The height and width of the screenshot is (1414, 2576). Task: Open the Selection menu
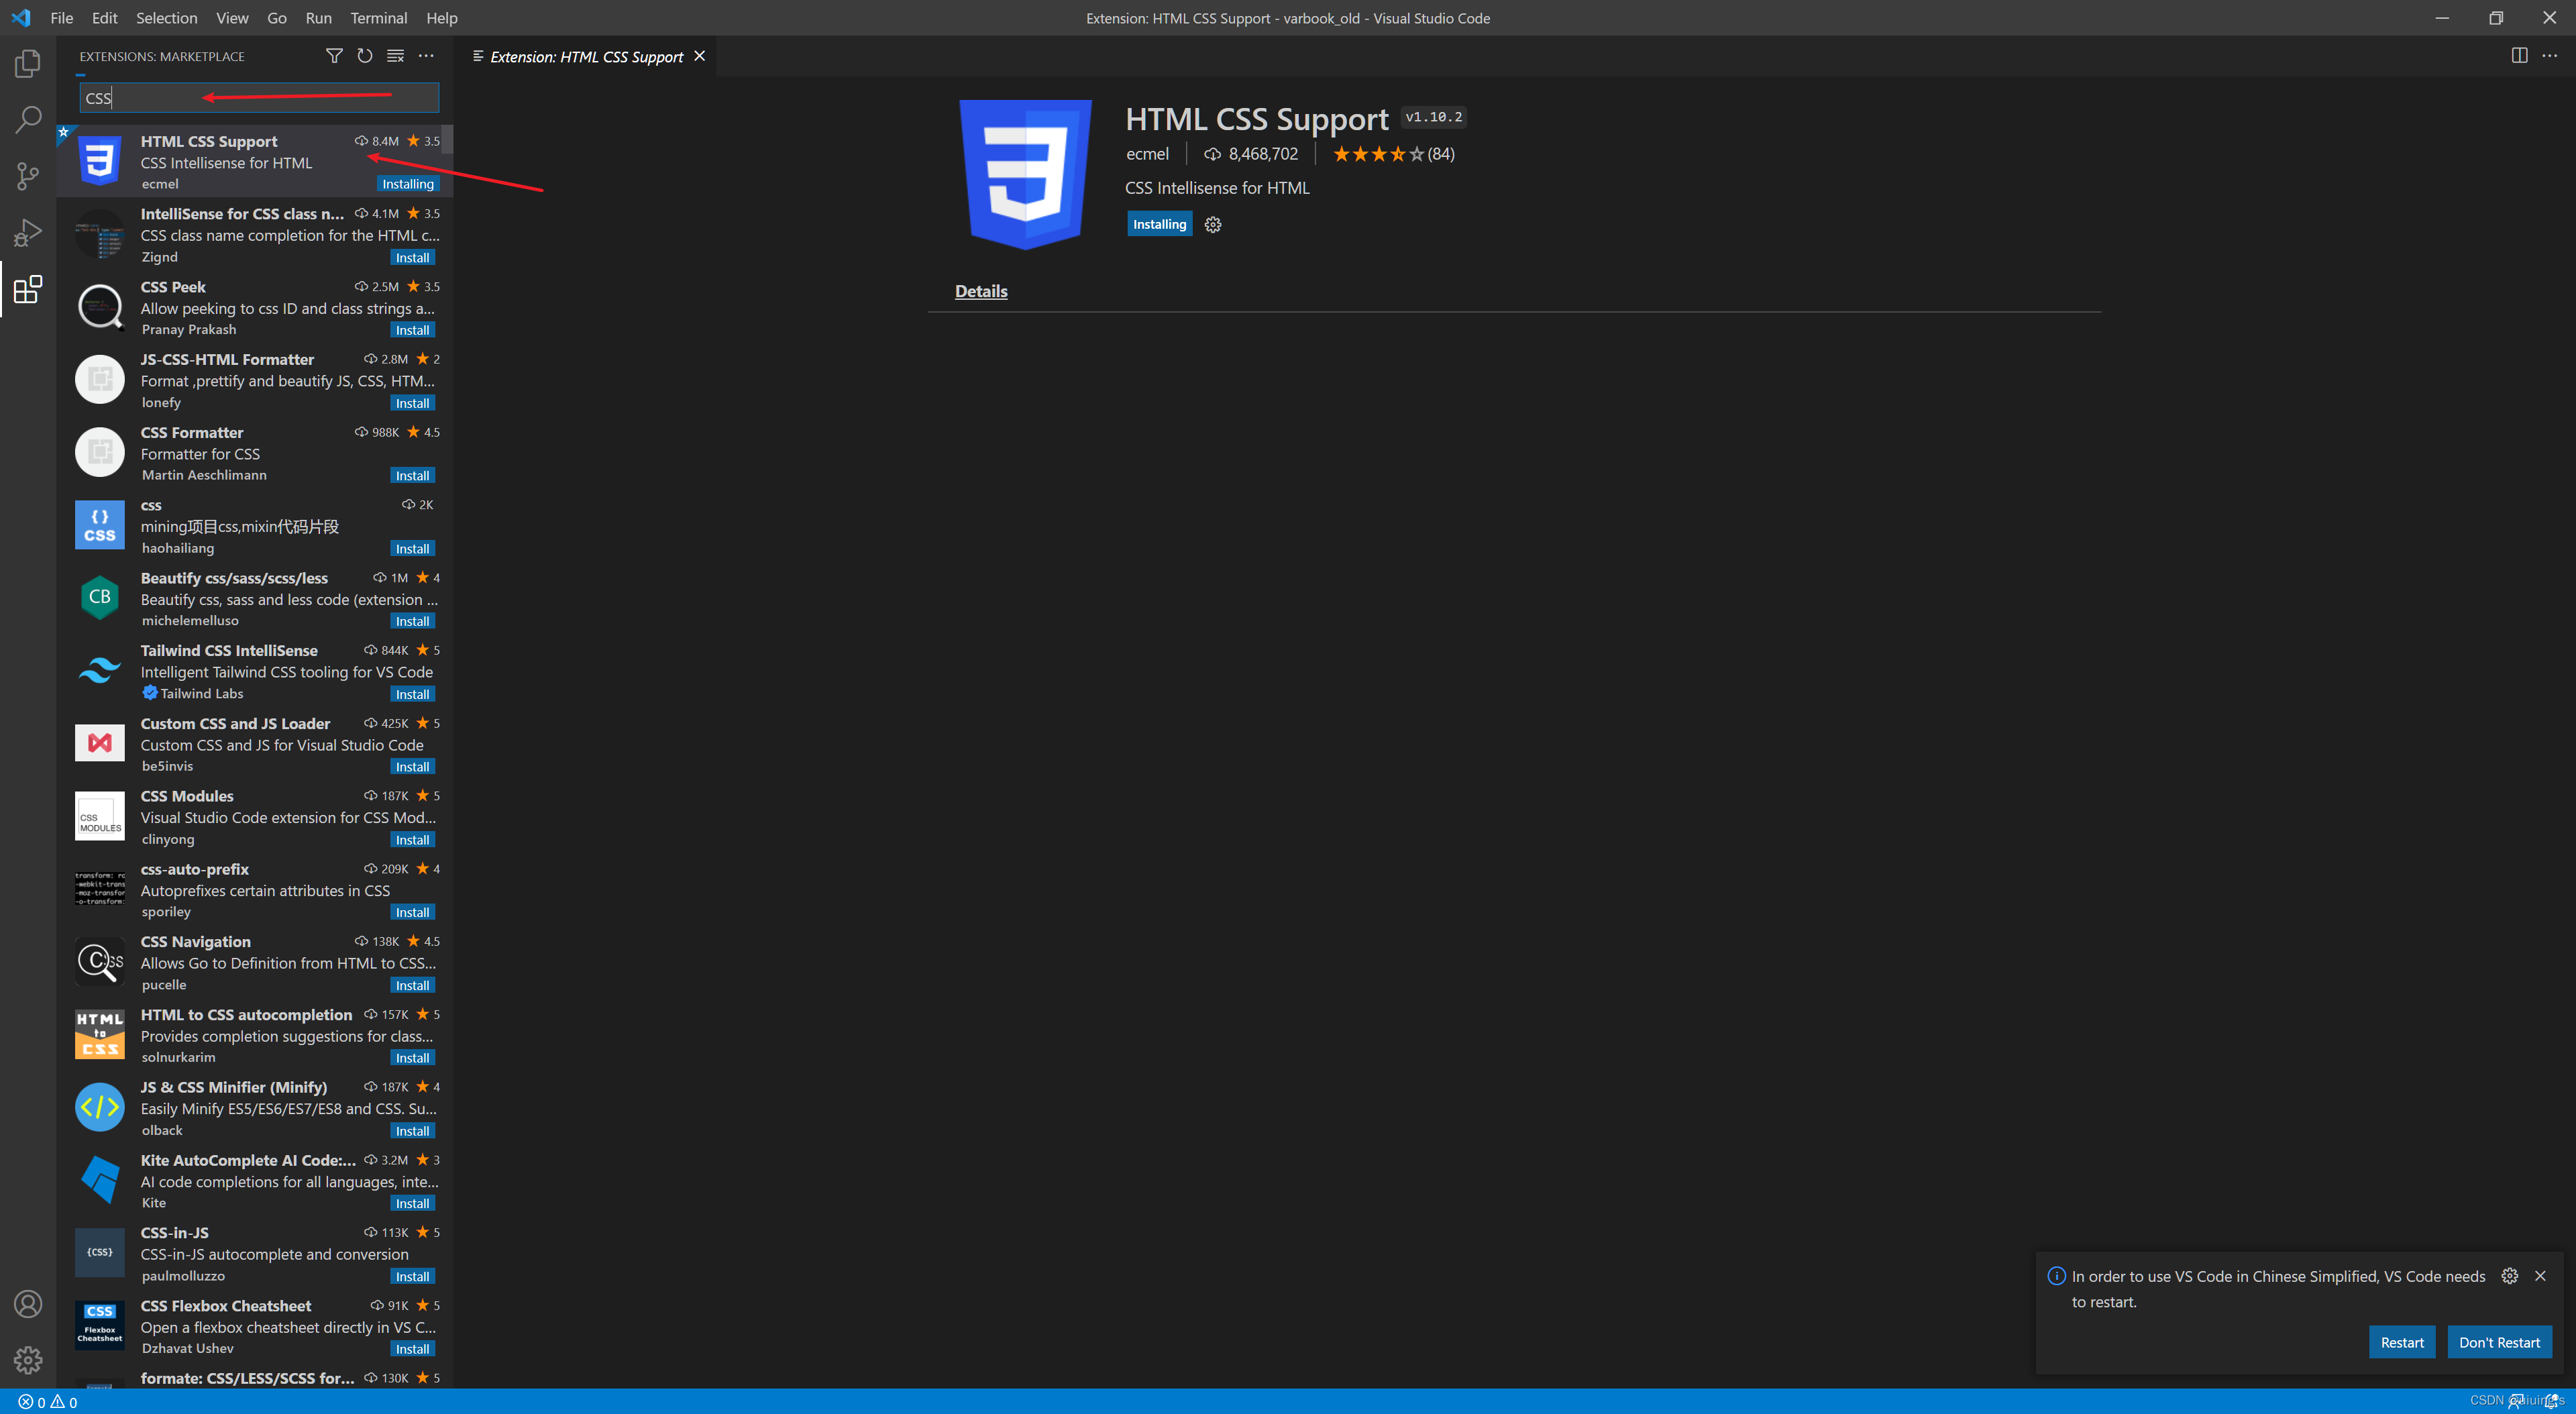[166, 18]
